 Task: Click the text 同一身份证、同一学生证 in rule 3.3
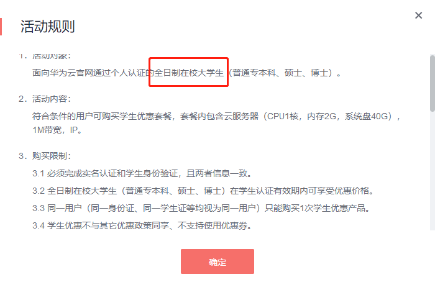[x=142, y=208]
